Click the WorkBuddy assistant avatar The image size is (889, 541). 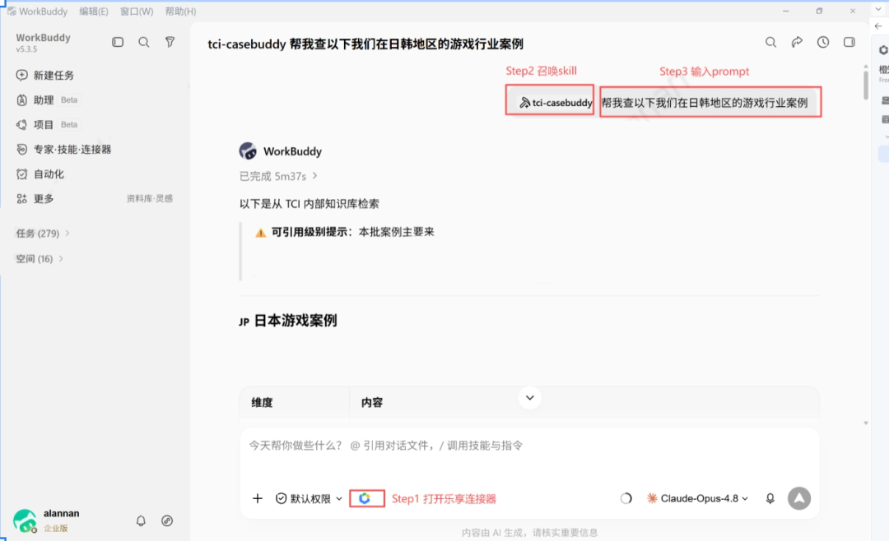click(248, 150)
